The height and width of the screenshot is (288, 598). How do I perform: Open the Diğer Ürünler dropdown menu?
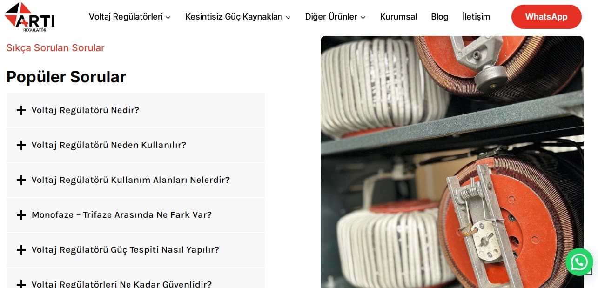click(335, 17)
